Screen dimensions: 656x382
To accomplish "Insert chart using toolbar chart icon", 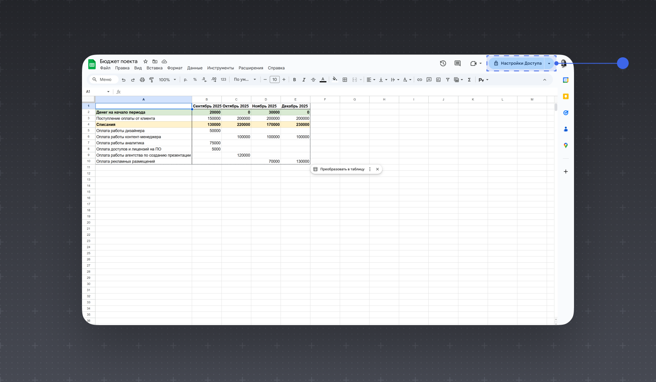I will (438, 80).
